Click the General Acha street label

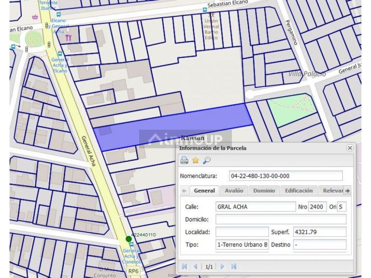point(88,151)
